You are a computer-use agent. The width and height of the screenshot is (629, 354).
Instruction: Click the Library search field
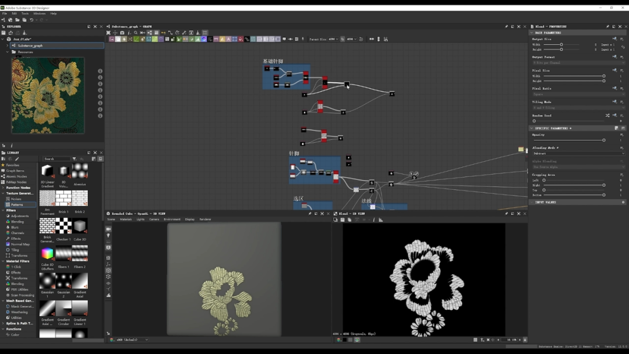[56, 159]
